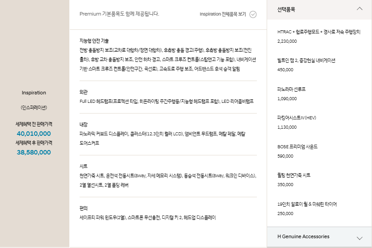Click the H Genuine Accessories label
The width and height of the screenshot is (372, 248).
tap(303, 236)
